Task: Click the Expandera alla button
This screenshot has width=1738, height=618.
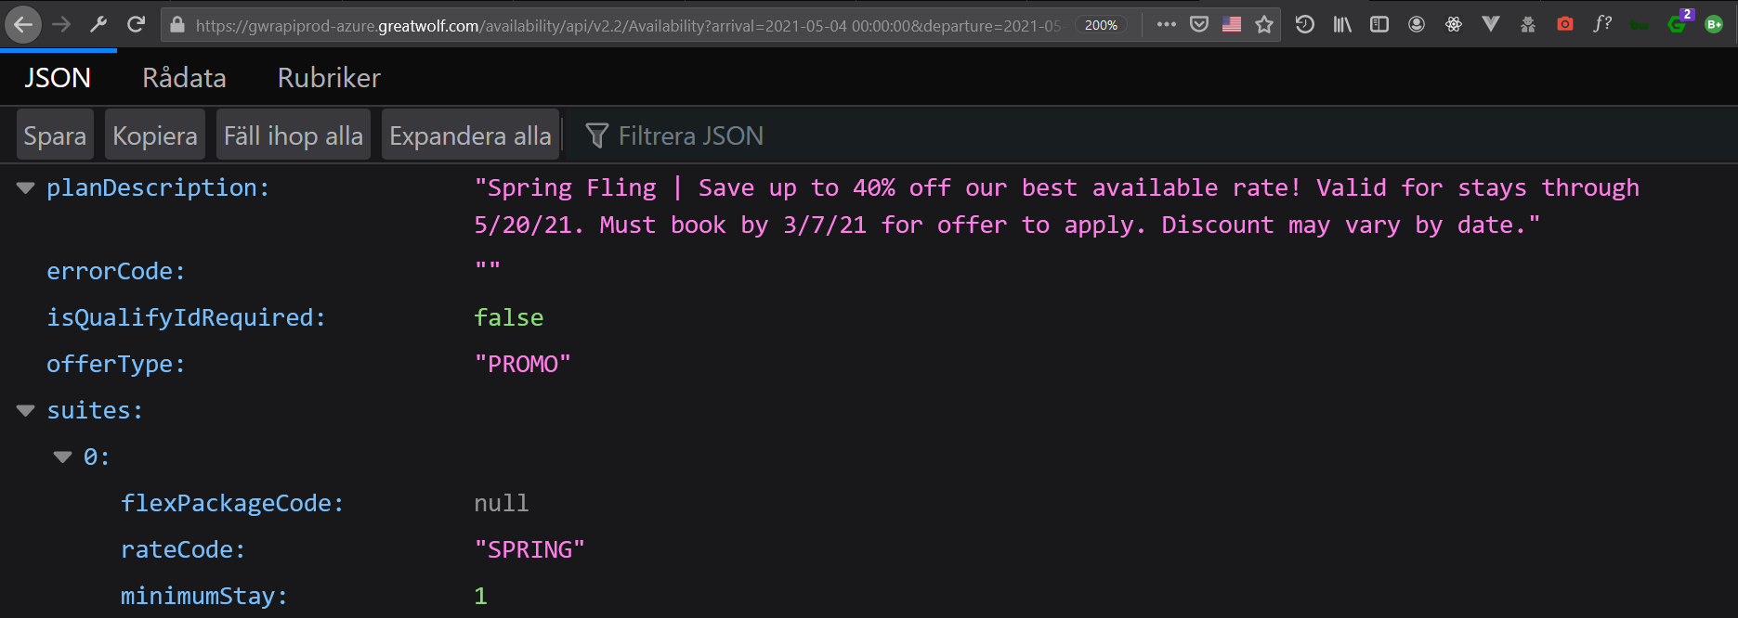Action: 470,135
